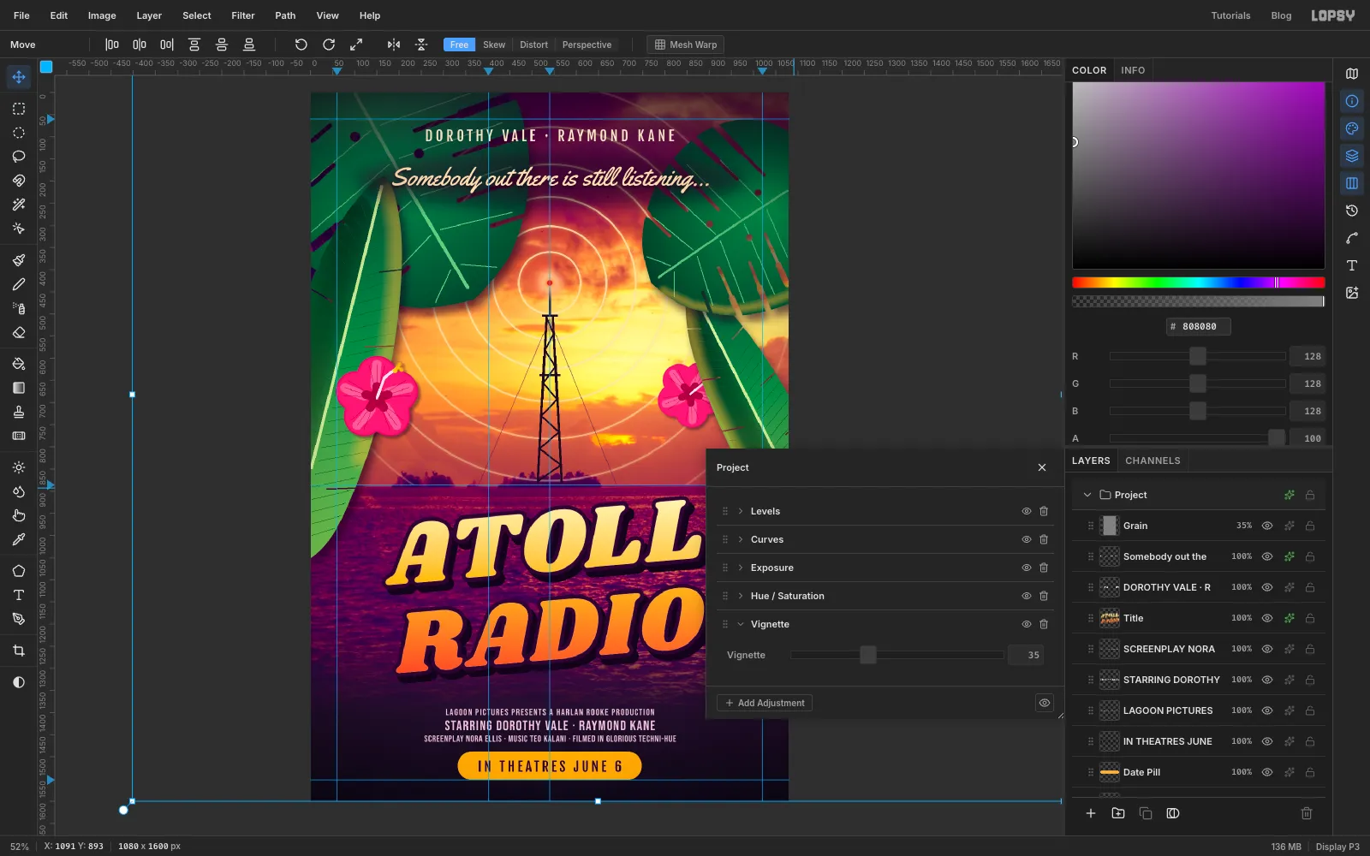1370x856 pixels.
Task: Click the Vignette amount slider handle
Action: point(868,655)
